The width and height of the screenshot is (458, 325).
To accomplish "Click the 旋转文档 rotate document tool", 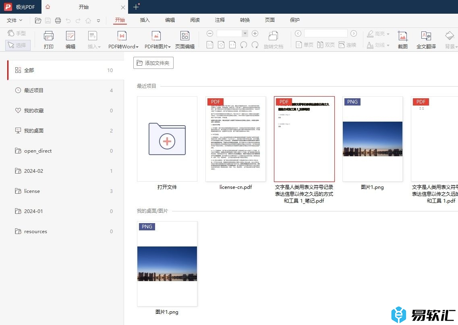I will click(x=274, y=40).
